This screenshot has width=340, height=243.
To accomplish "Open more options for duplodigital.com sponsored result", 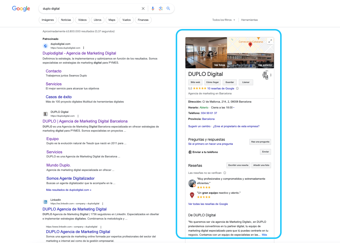I will (x=84, y=48).
